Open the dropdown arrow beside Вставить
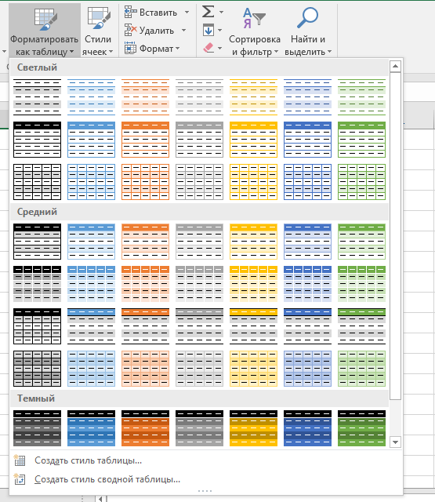The width and height of the screenshot is (435, 502). coord(187,13)
